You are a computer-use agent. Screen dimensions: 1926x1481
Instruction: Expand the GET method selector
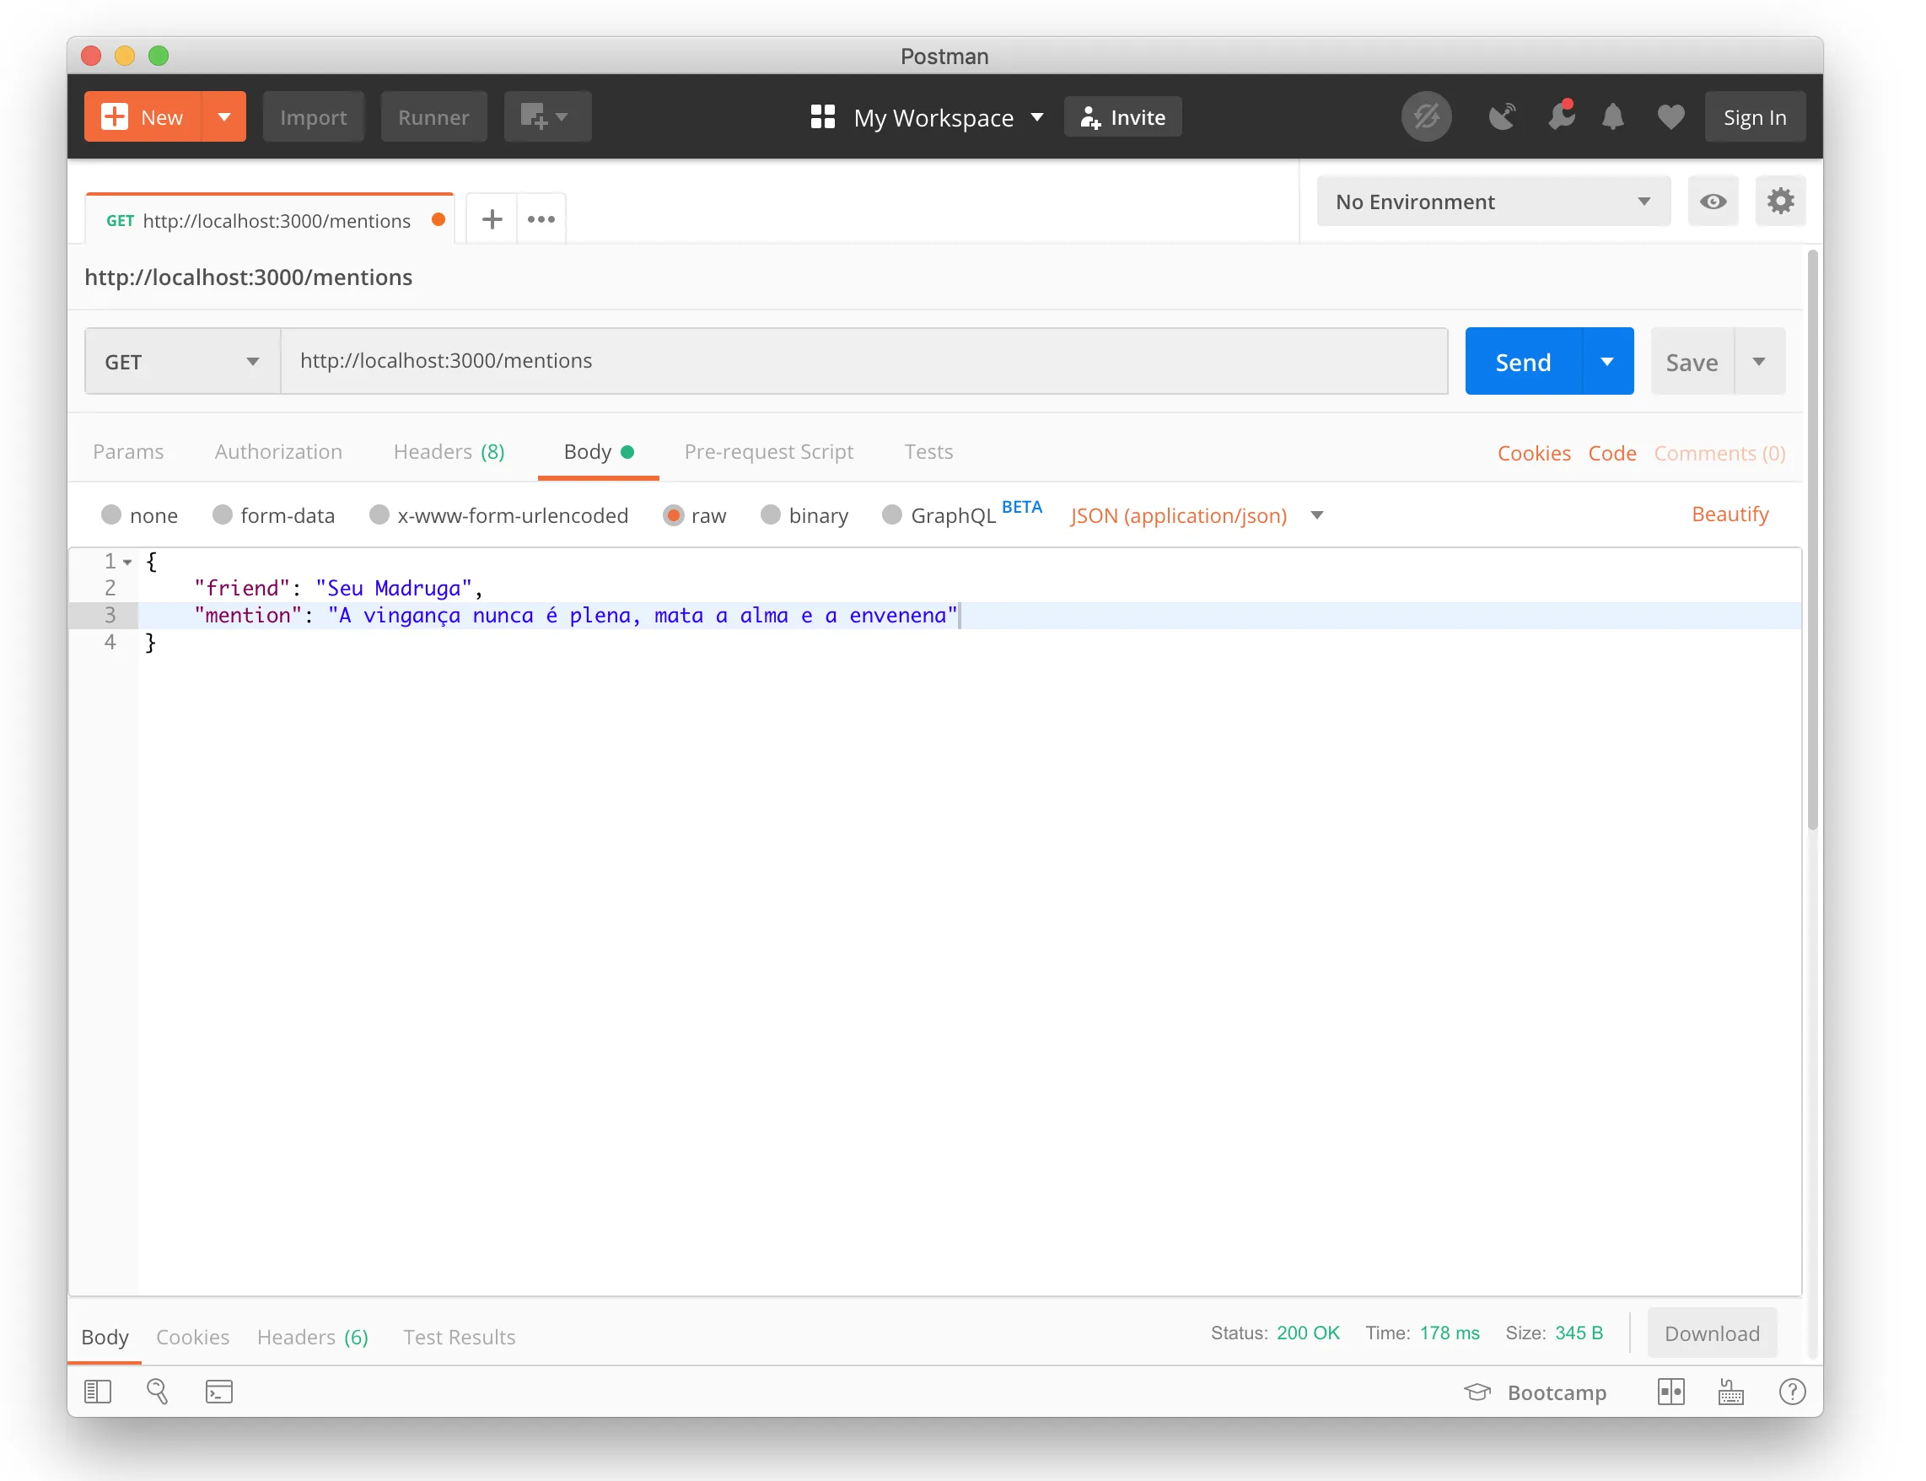[x=252, y=361]
